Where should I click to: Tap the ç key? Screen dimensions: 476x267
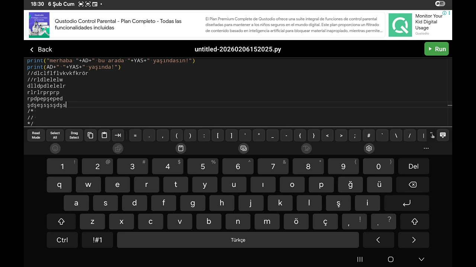(x=325, y=221)
